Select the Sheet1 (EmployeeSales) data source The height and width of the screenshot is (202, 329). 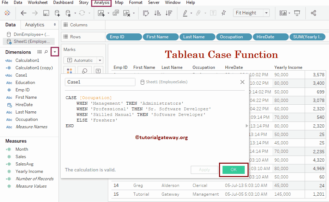tap(29, 41)
